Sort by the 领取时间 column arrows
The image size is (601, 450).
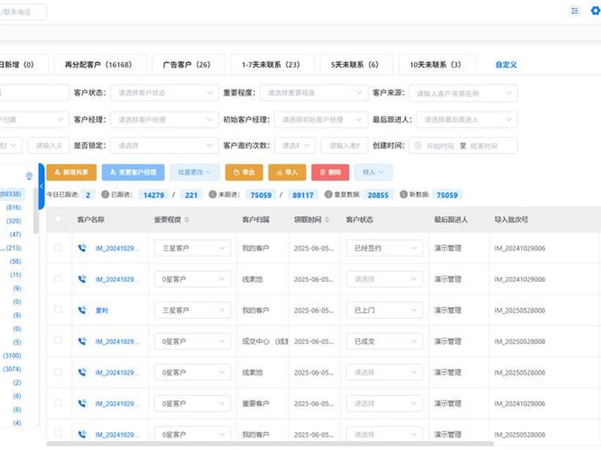tap(327, 220)
